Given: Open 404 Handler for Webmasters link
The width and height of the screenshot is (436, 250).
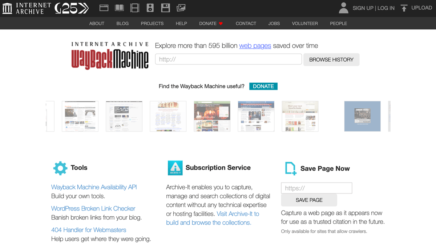Looking at the screenshot, I should point(89,230).
